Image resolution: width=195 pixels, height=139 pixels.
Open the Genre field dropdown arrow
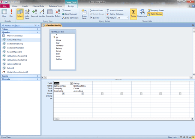(x=71, y=83)
